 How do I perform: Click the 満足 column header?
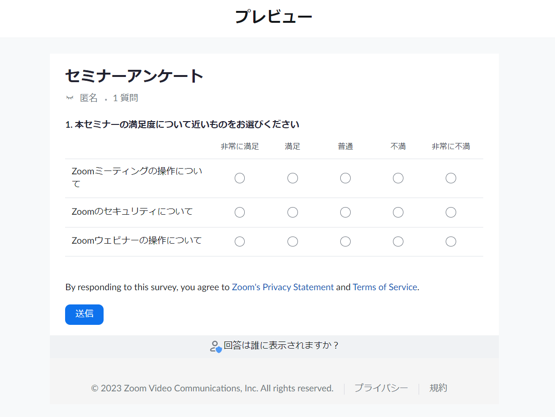coord(292,146)
